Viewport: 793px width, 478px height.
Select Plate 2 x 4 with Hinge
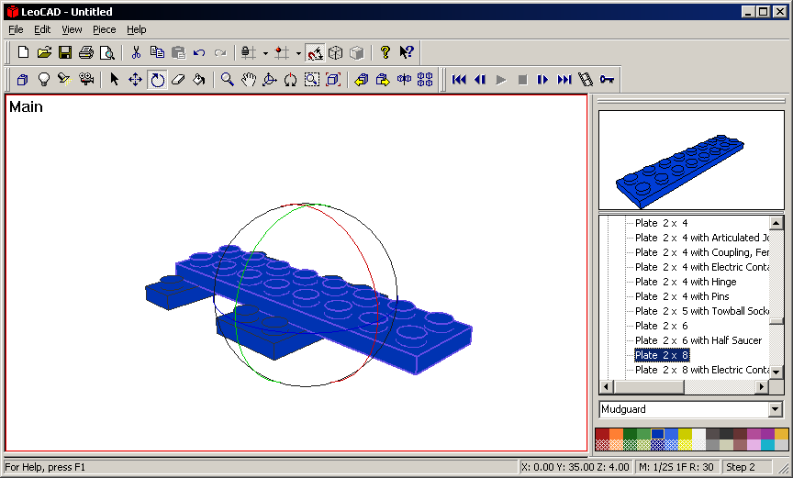(x=685, y=282)
